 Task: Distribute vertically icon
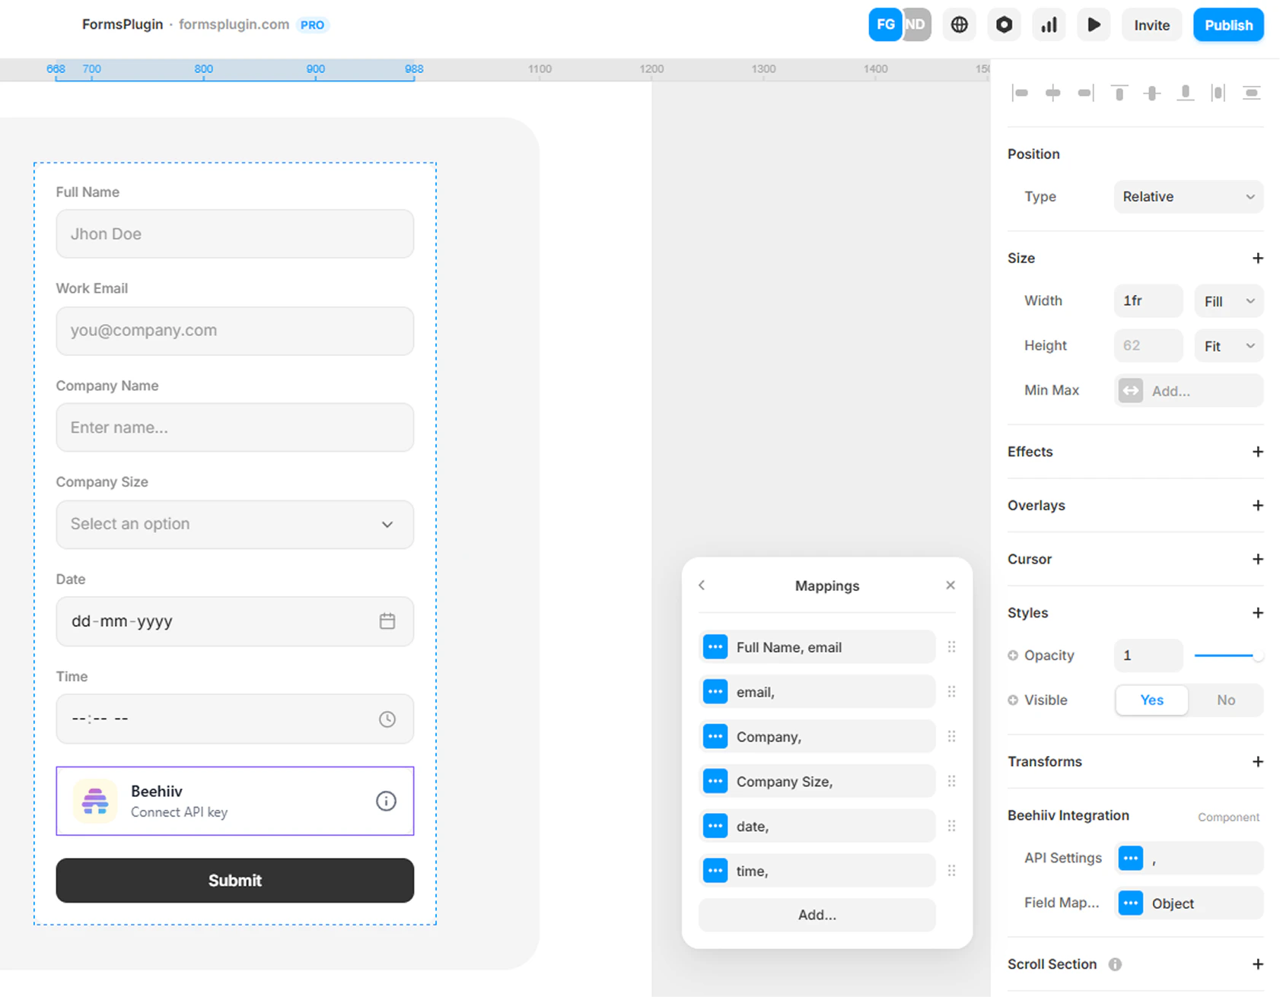[x=1251, y=93]
